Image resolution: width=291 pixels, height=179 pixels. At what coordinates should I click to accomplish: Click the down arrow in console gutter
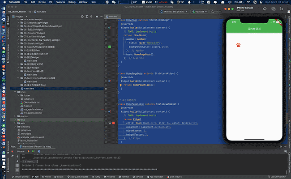(17, 161)
